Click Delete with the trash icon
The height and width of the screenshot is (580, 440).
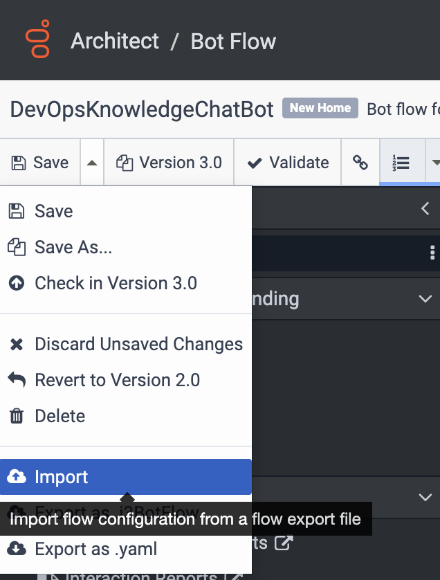[59, 416]
